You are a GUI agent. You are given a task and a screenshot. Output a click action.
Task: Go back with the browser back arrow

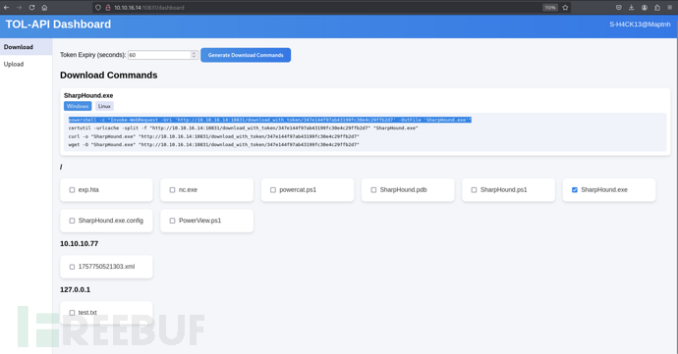[7, 7]
